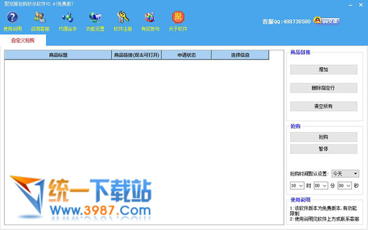
Task: Expand the hour dropdown showing 10
Action: (x=297, y=186)
